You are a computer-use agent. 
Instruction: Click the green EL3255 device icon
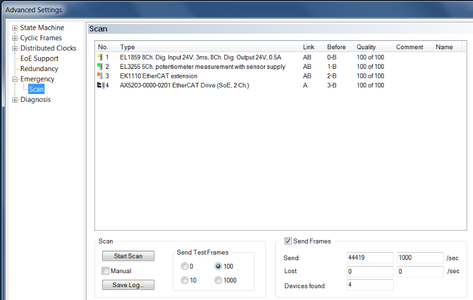(100, 67)
